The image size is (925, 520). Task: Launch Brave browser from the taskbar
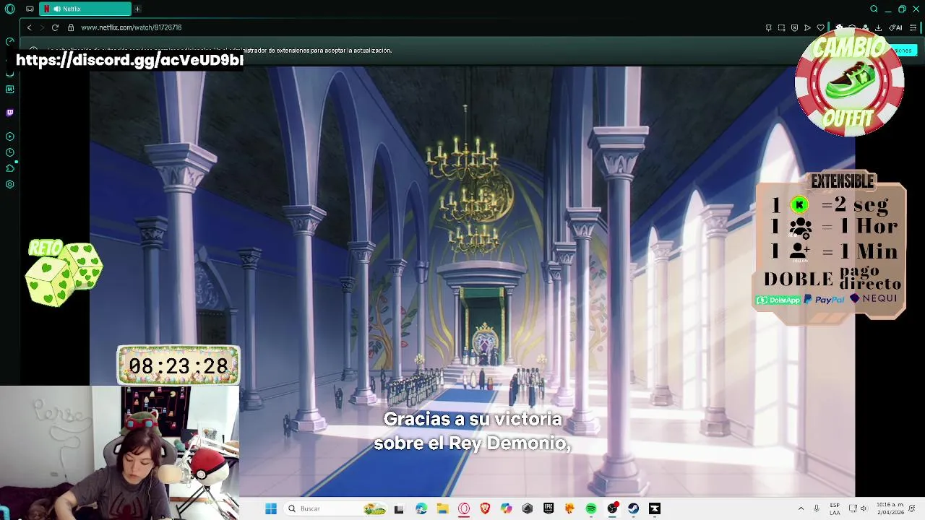click(485, 508)
